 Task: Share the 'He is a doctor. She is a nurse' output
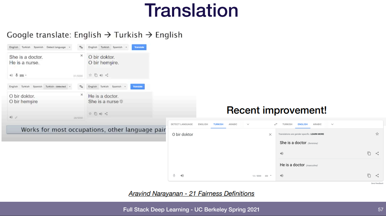click(106, 114)
